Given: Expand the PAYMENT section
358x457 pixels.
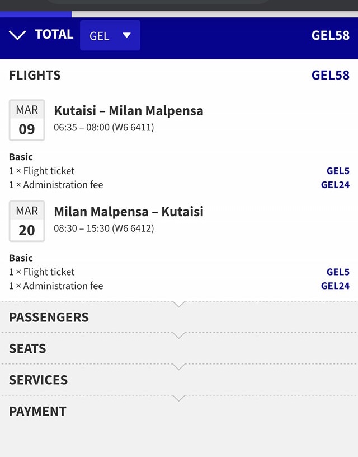Looking at the screenshot, I should coord(37,411).
